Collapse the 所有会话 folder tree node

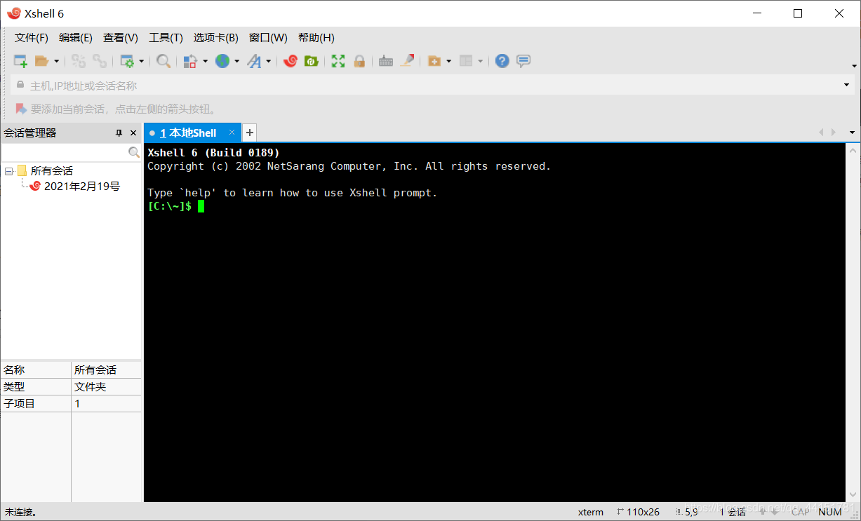tap(8, 171)
